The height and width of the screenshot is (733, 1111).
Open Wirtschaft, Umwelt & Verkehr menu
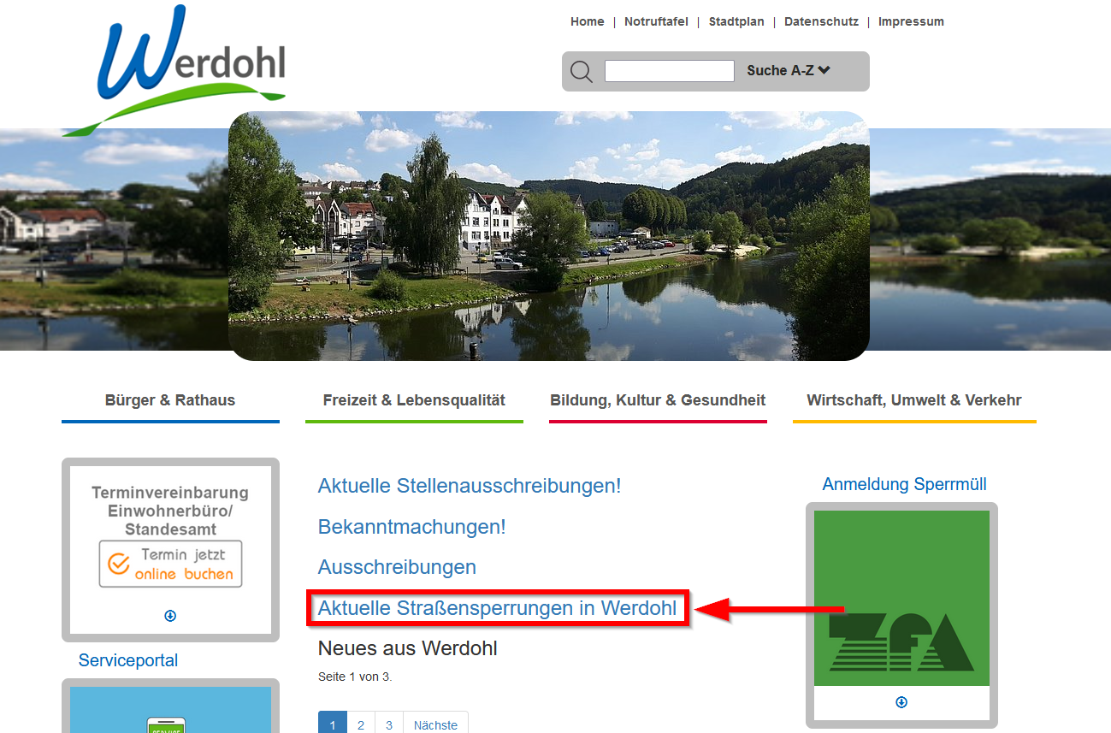[x=914, y=400]
